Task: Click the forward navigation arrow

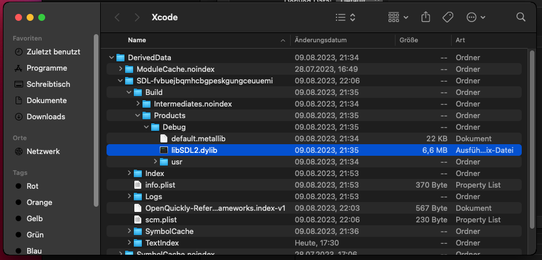Action: 137,17
